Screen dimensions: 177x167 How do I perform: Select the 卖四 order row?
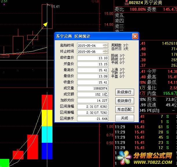click(x=145, y=21)
